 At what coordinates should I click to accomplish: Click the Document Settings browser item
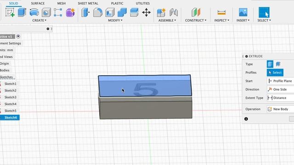[x=10, y=43]
